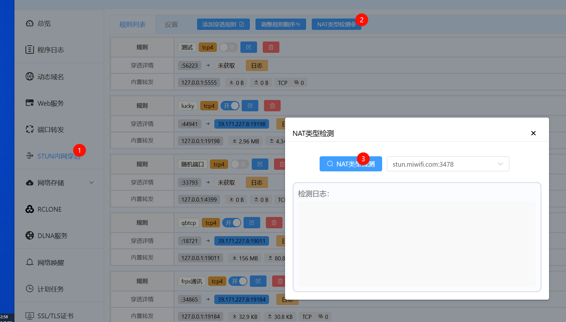Viewport: 566px width, 322px height.
Task: Click the Web服务 icon
Action: (x=30, y=103)
